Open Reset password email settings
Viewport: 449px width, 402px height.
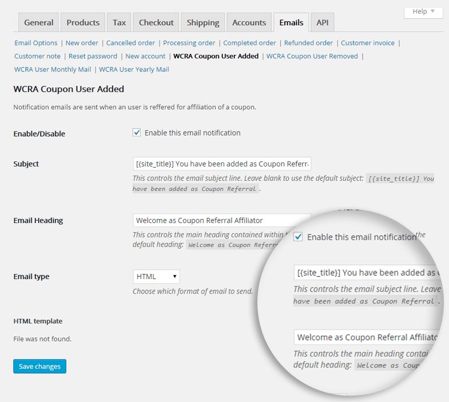coord(93,56)
